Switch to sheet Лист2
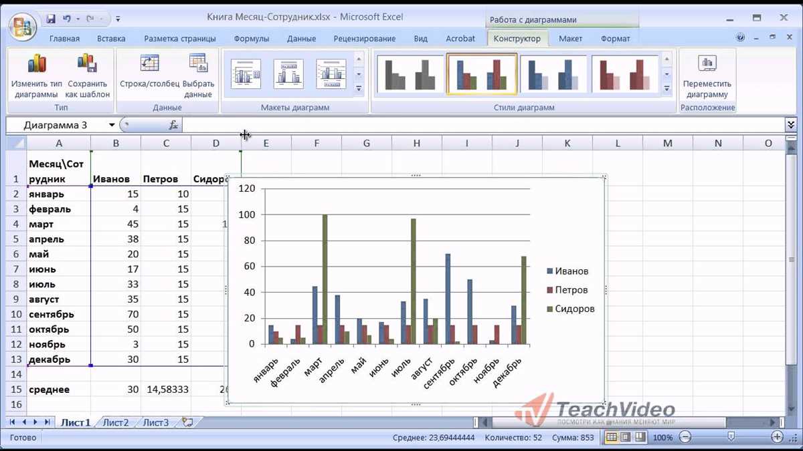Viewport: 803px width, 451px height. tap(115, 422)
